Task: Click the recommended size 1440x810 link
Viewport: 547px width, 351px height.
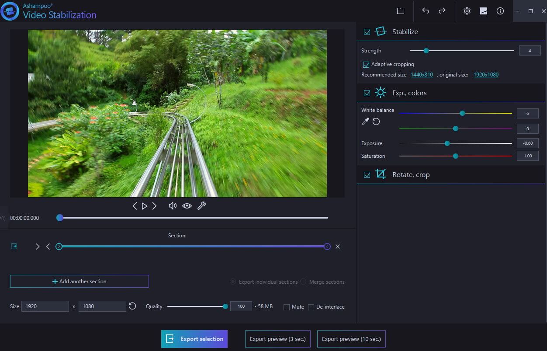Action: point(421,75)
